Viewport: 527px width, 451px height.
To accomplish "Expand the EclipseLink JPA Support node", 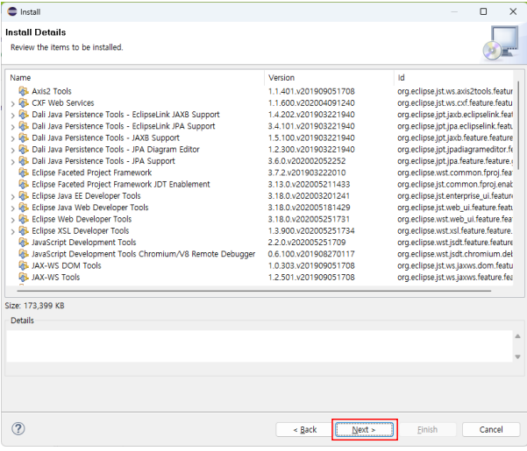I will click(x=13, y=127).
